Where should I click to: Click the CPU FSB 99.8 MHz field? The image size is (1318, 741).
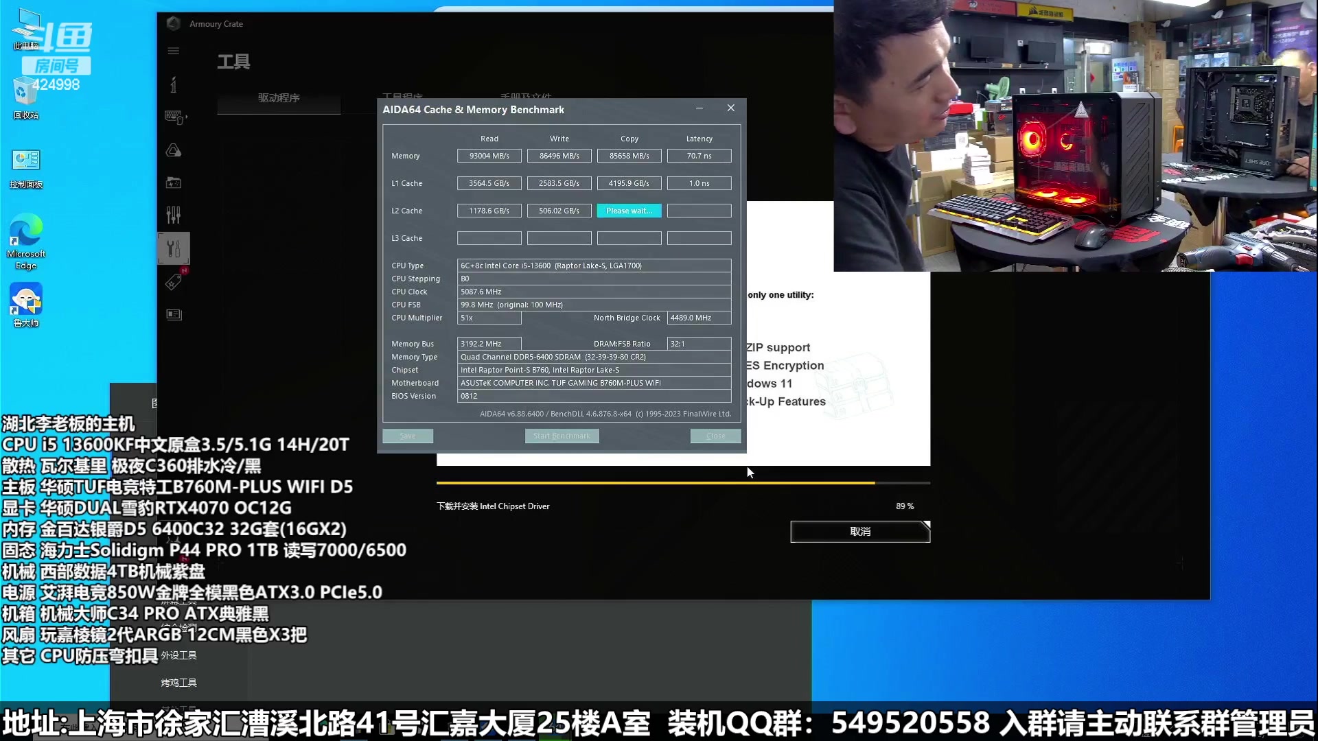coord(594,305)
